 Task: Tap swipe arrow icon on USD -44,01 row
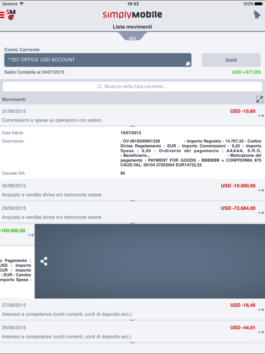click(x=261, y=332)
